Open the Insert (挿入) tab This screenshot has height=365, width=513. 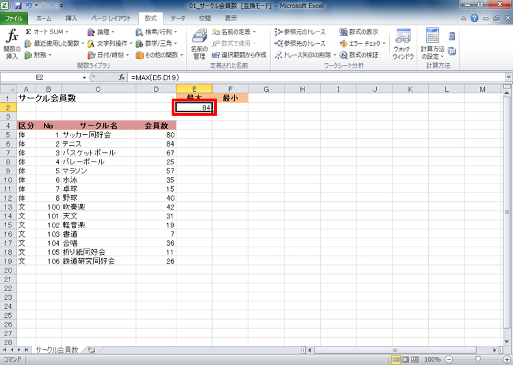[x=71, y=18]
